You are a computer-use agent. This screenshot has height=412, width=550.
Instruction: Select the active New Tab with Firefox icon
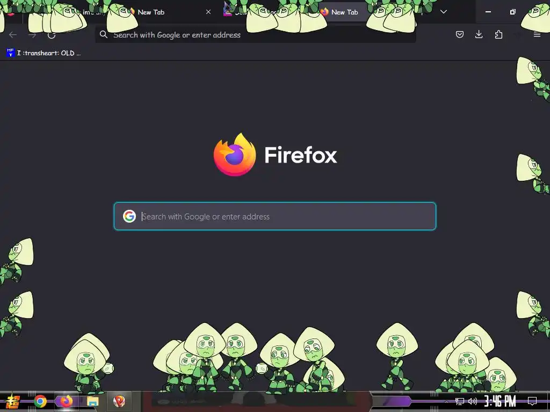[344, 12]
